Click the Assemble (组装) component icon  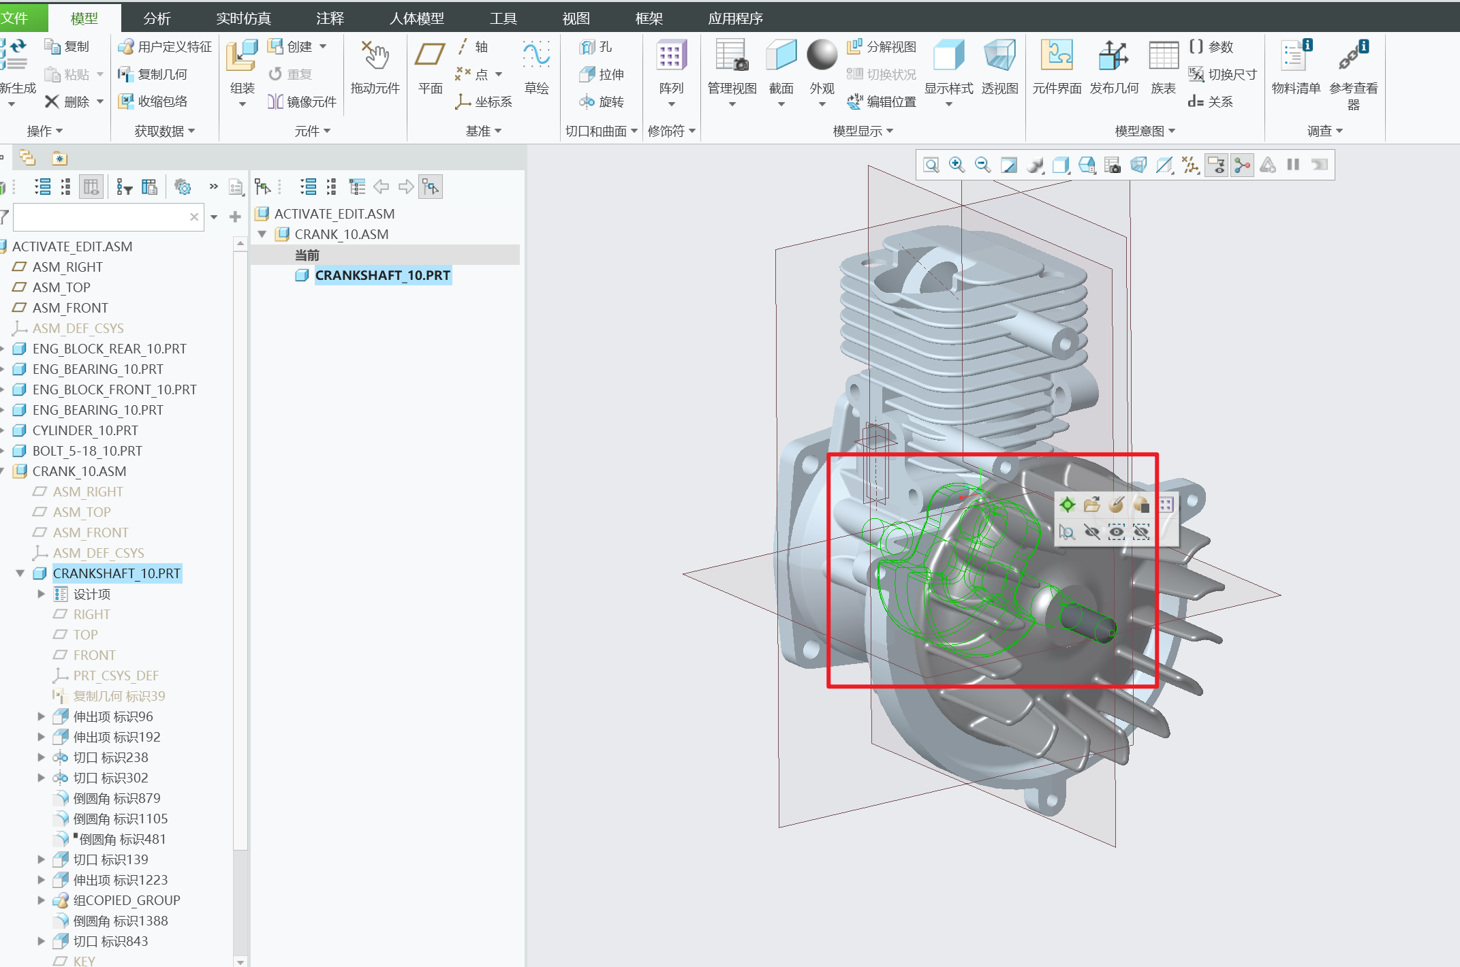pyautogui.click(x=242, y=57)
